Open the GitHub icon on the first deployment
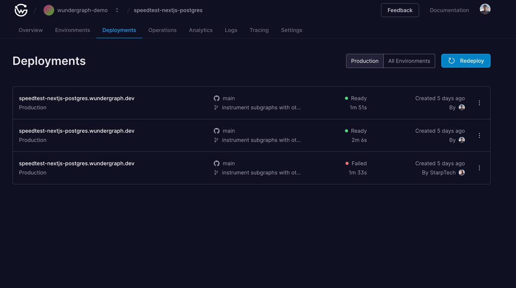516x288 pixels. pyautogui.click(x=216, y=98)
